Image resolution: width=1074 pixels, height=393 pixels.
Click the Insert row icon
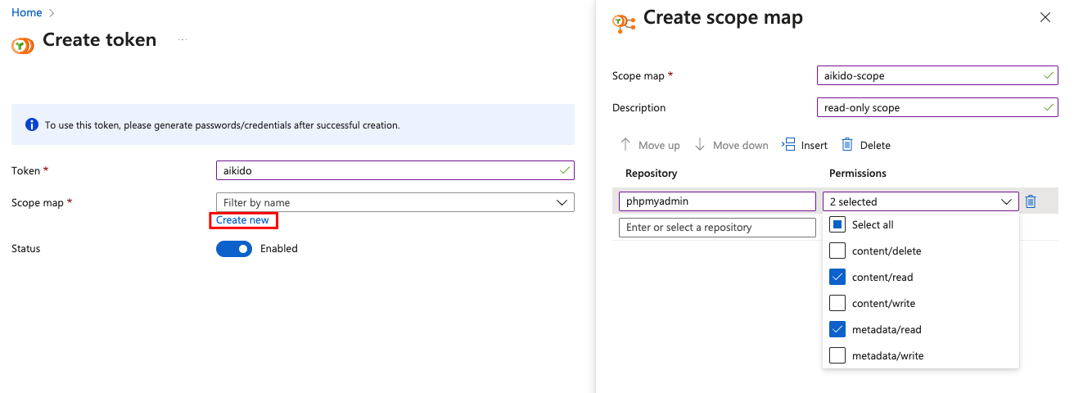tap(788, 145)
